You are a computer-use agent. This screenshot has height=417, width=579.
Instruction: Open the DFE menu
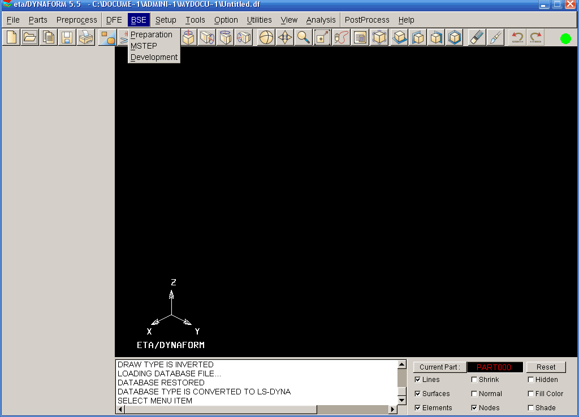point(114,20)
